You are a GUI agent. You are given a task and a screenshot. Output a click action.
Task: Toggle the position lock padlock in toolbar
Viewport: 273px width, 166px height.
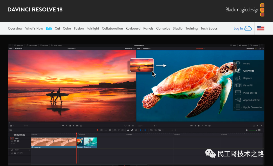(x=136, y=130)
